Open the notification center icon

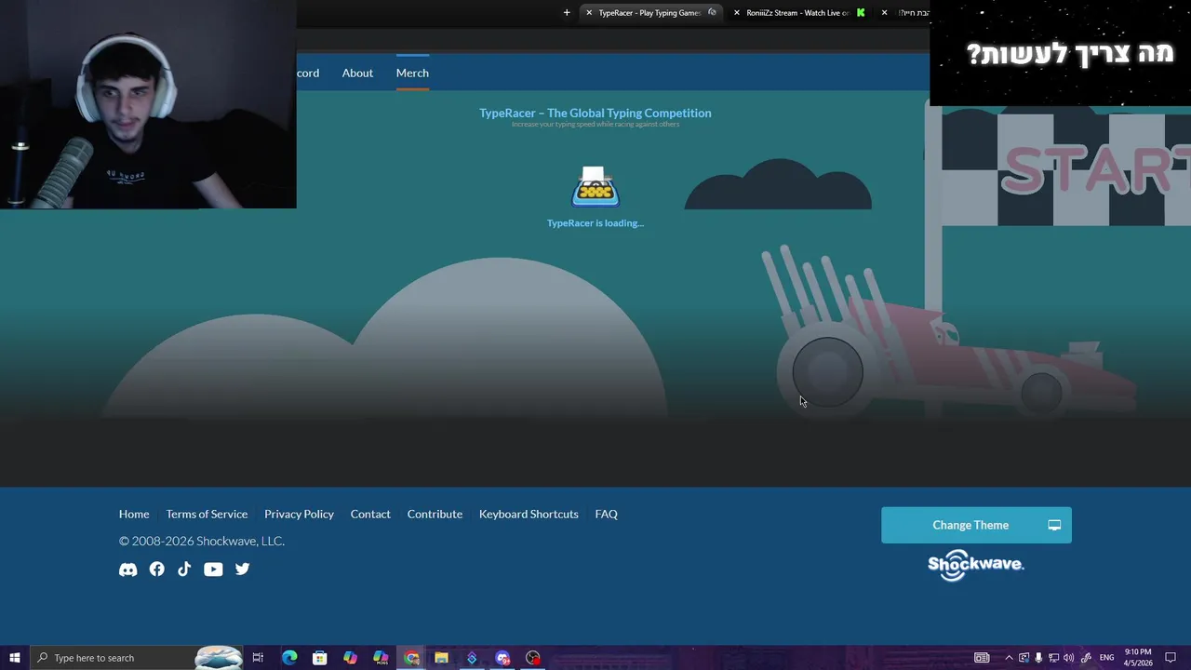[1171, 658]
